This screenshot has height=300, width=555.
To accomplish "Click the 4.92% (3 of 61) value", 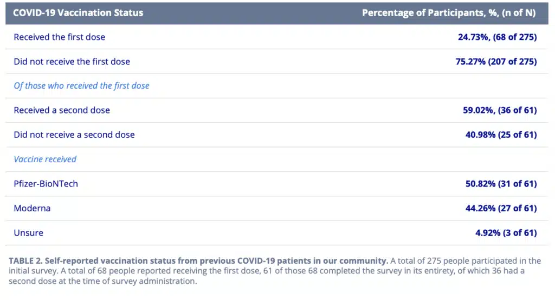I will click(x=506, y=232).
